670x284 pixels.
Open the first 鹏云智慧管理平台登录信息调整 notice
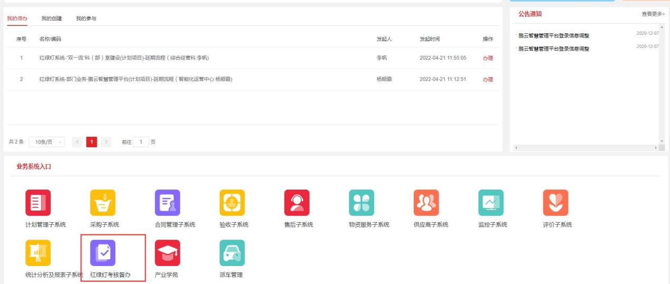(x=554, y=36)
